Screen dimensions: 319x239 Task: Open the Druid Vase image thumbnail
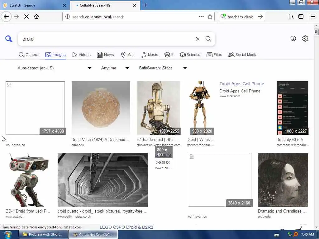click(x=101, y=108)
